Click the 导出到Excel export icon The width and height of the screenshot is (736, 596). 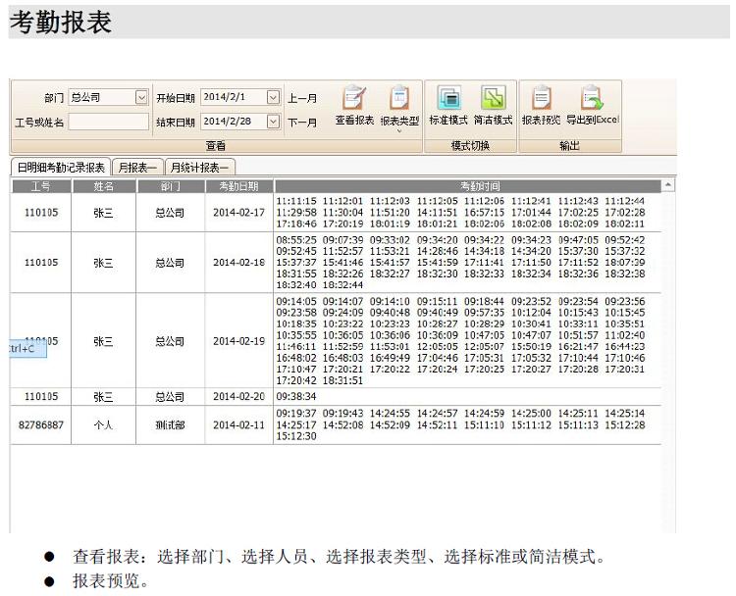click(x=591, y=99)
